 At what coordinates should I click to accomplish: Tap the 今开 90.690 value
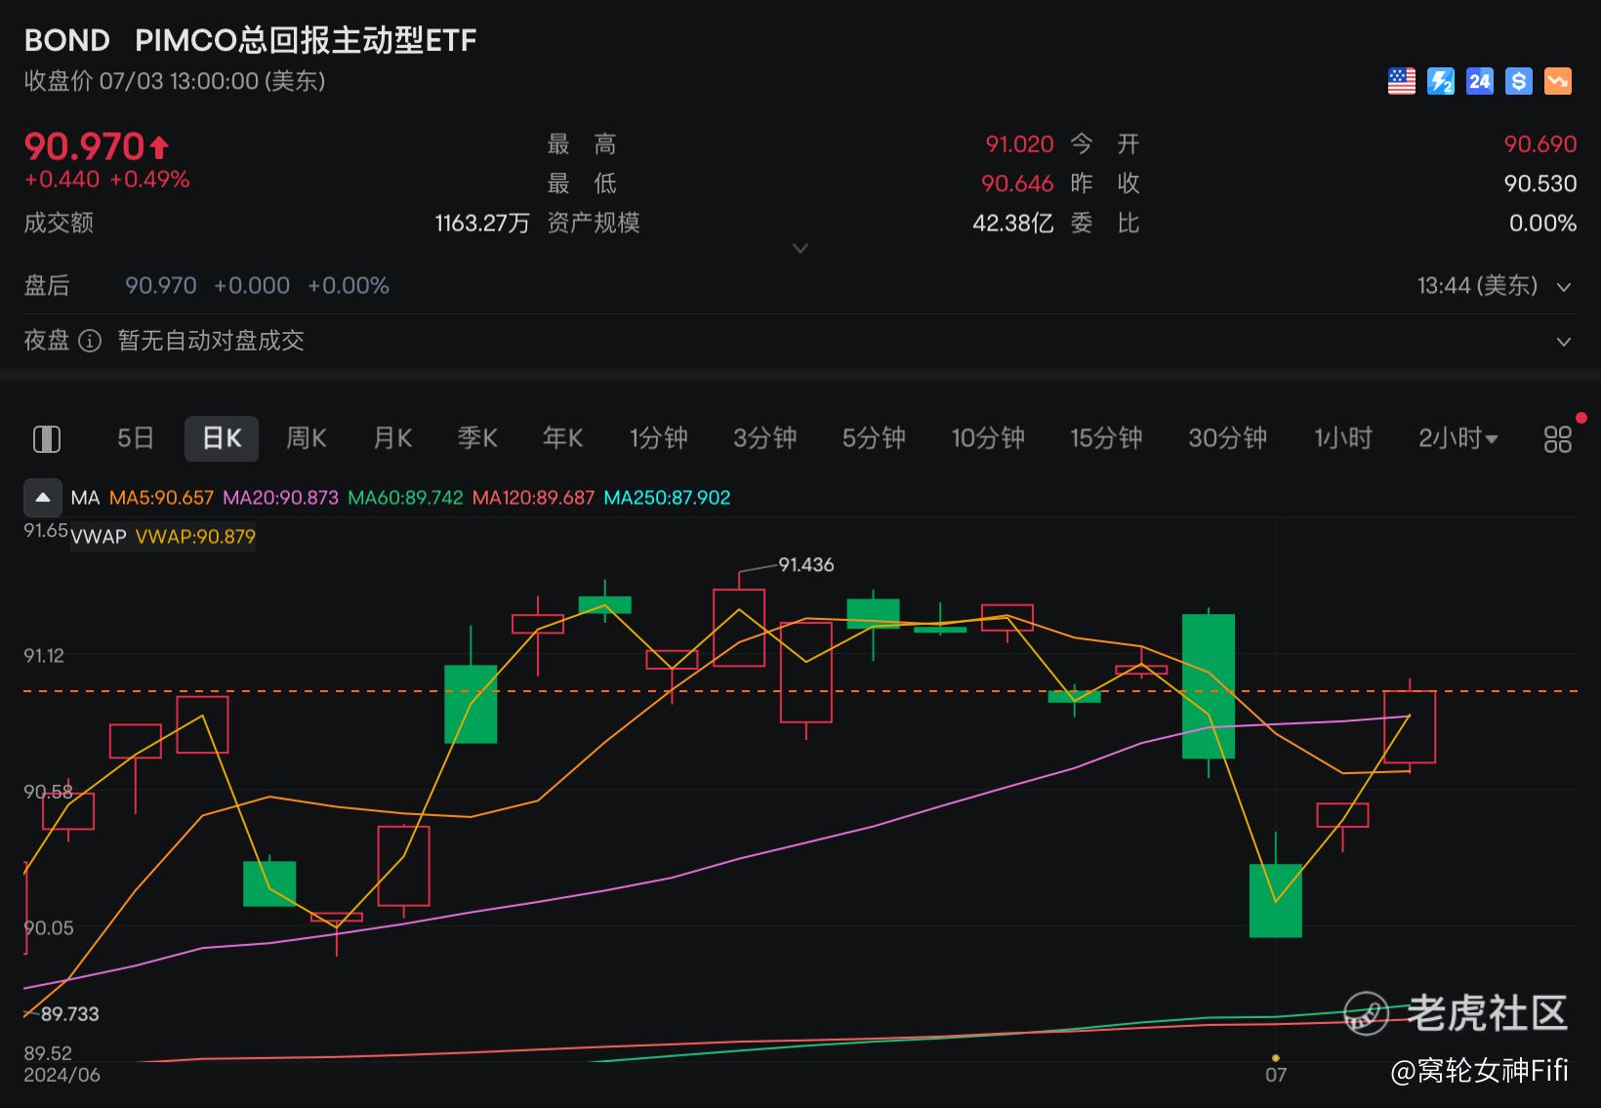(x=1540, y=144)
